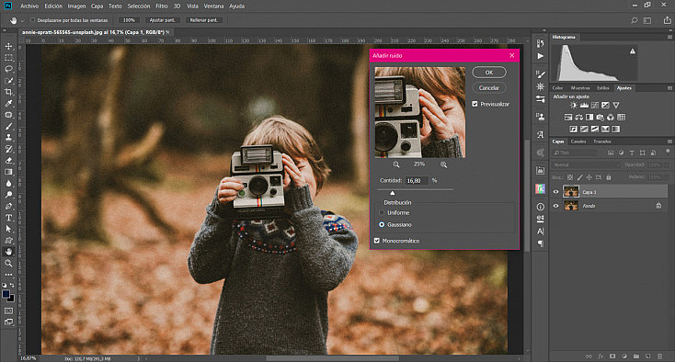Zoom in the noise preview

tap(443, 164)
